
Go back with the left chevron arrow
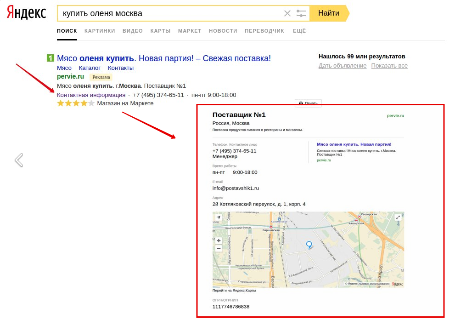point(19,160)
